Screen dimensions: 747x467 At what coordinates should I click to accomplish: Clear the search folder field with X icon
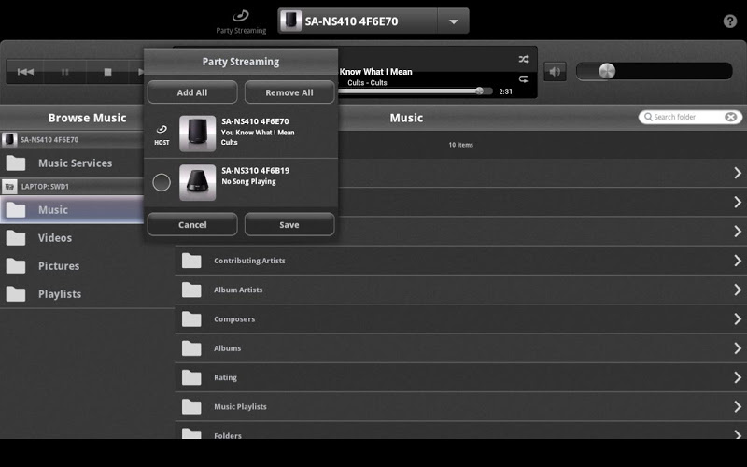pyautogui.click(x=731, y=117)
